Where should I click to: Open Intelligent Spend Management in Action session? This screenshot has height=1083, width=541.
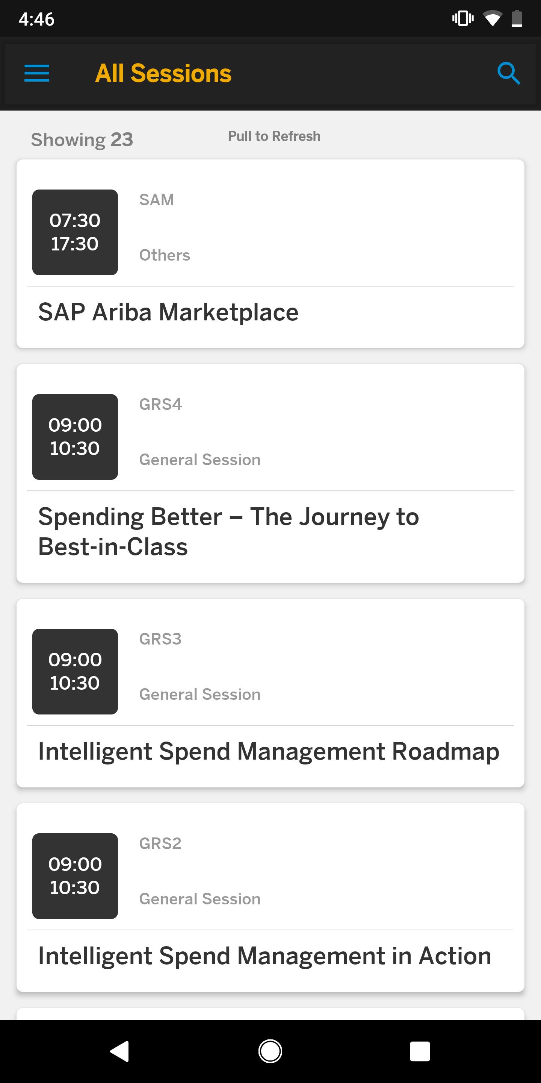[x=270, y=898]
